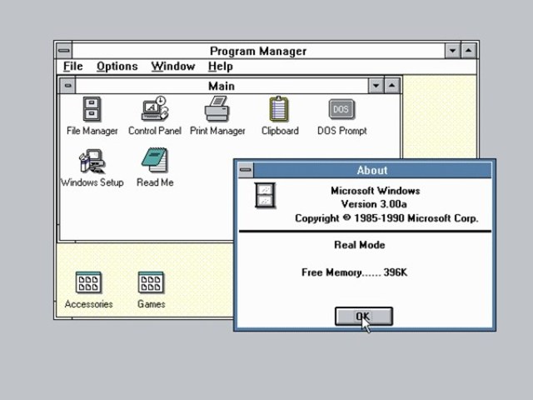The width and height of the screenshot is (533, 400).
Task: Open the File Manager icon
Action: [x=92, y=109]
